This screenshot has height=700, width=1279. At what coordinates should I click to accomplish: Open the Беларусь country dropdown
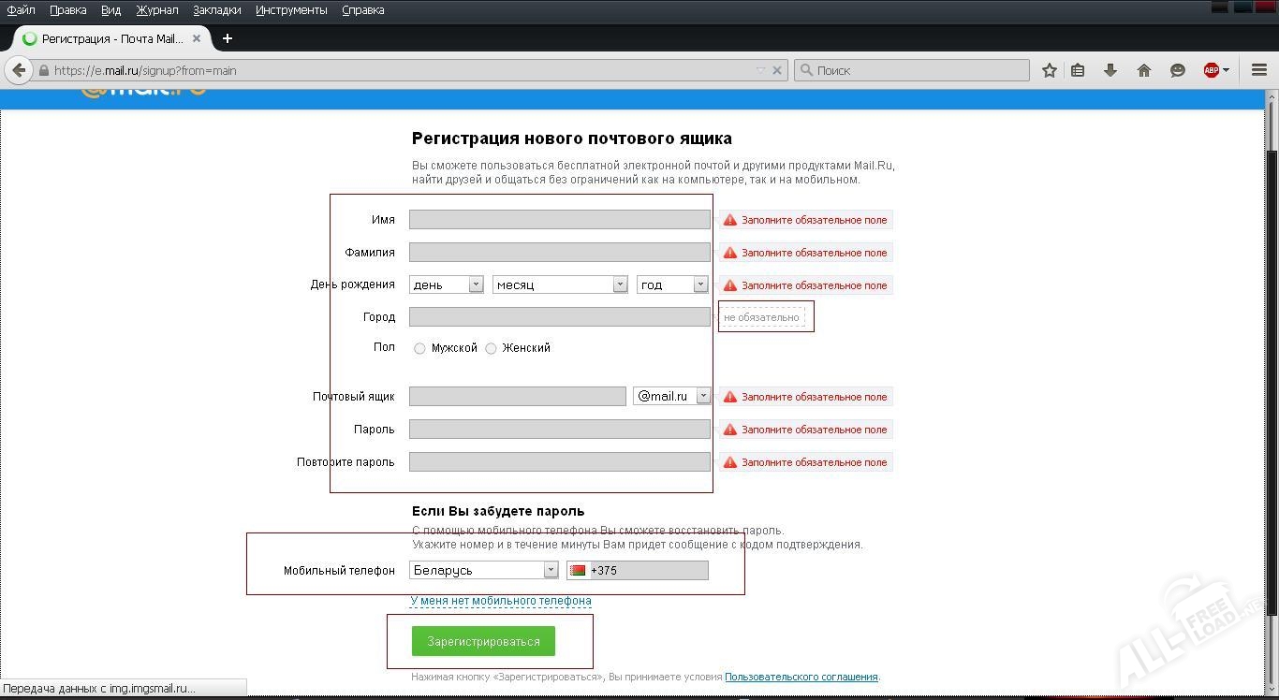point(483,570)
